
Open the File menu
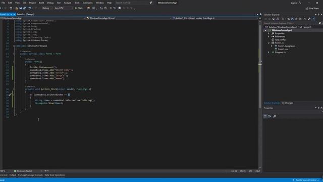[x=3, y=3]
